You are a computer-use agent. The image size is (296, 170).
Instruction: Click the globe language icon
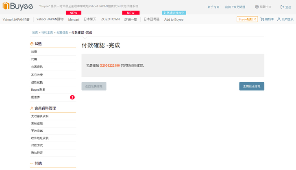(257, 7)
